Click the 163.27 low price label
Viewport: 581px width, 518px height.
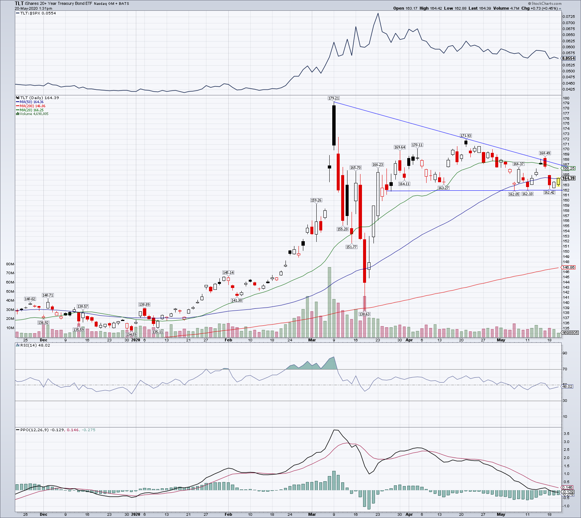[444, 188]
